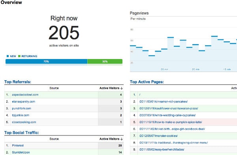Open elanaspantry.com referral link
Image resolution: width=237 pixels, height=155 pixels.
tap(24, 101)
